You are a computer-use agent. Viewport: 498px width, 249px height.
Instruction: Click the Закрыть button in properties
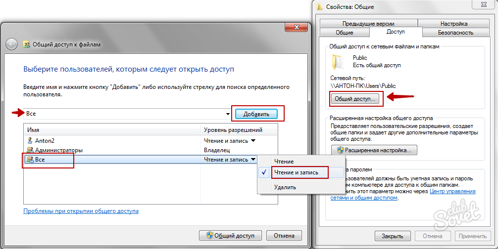click(393, 236)
